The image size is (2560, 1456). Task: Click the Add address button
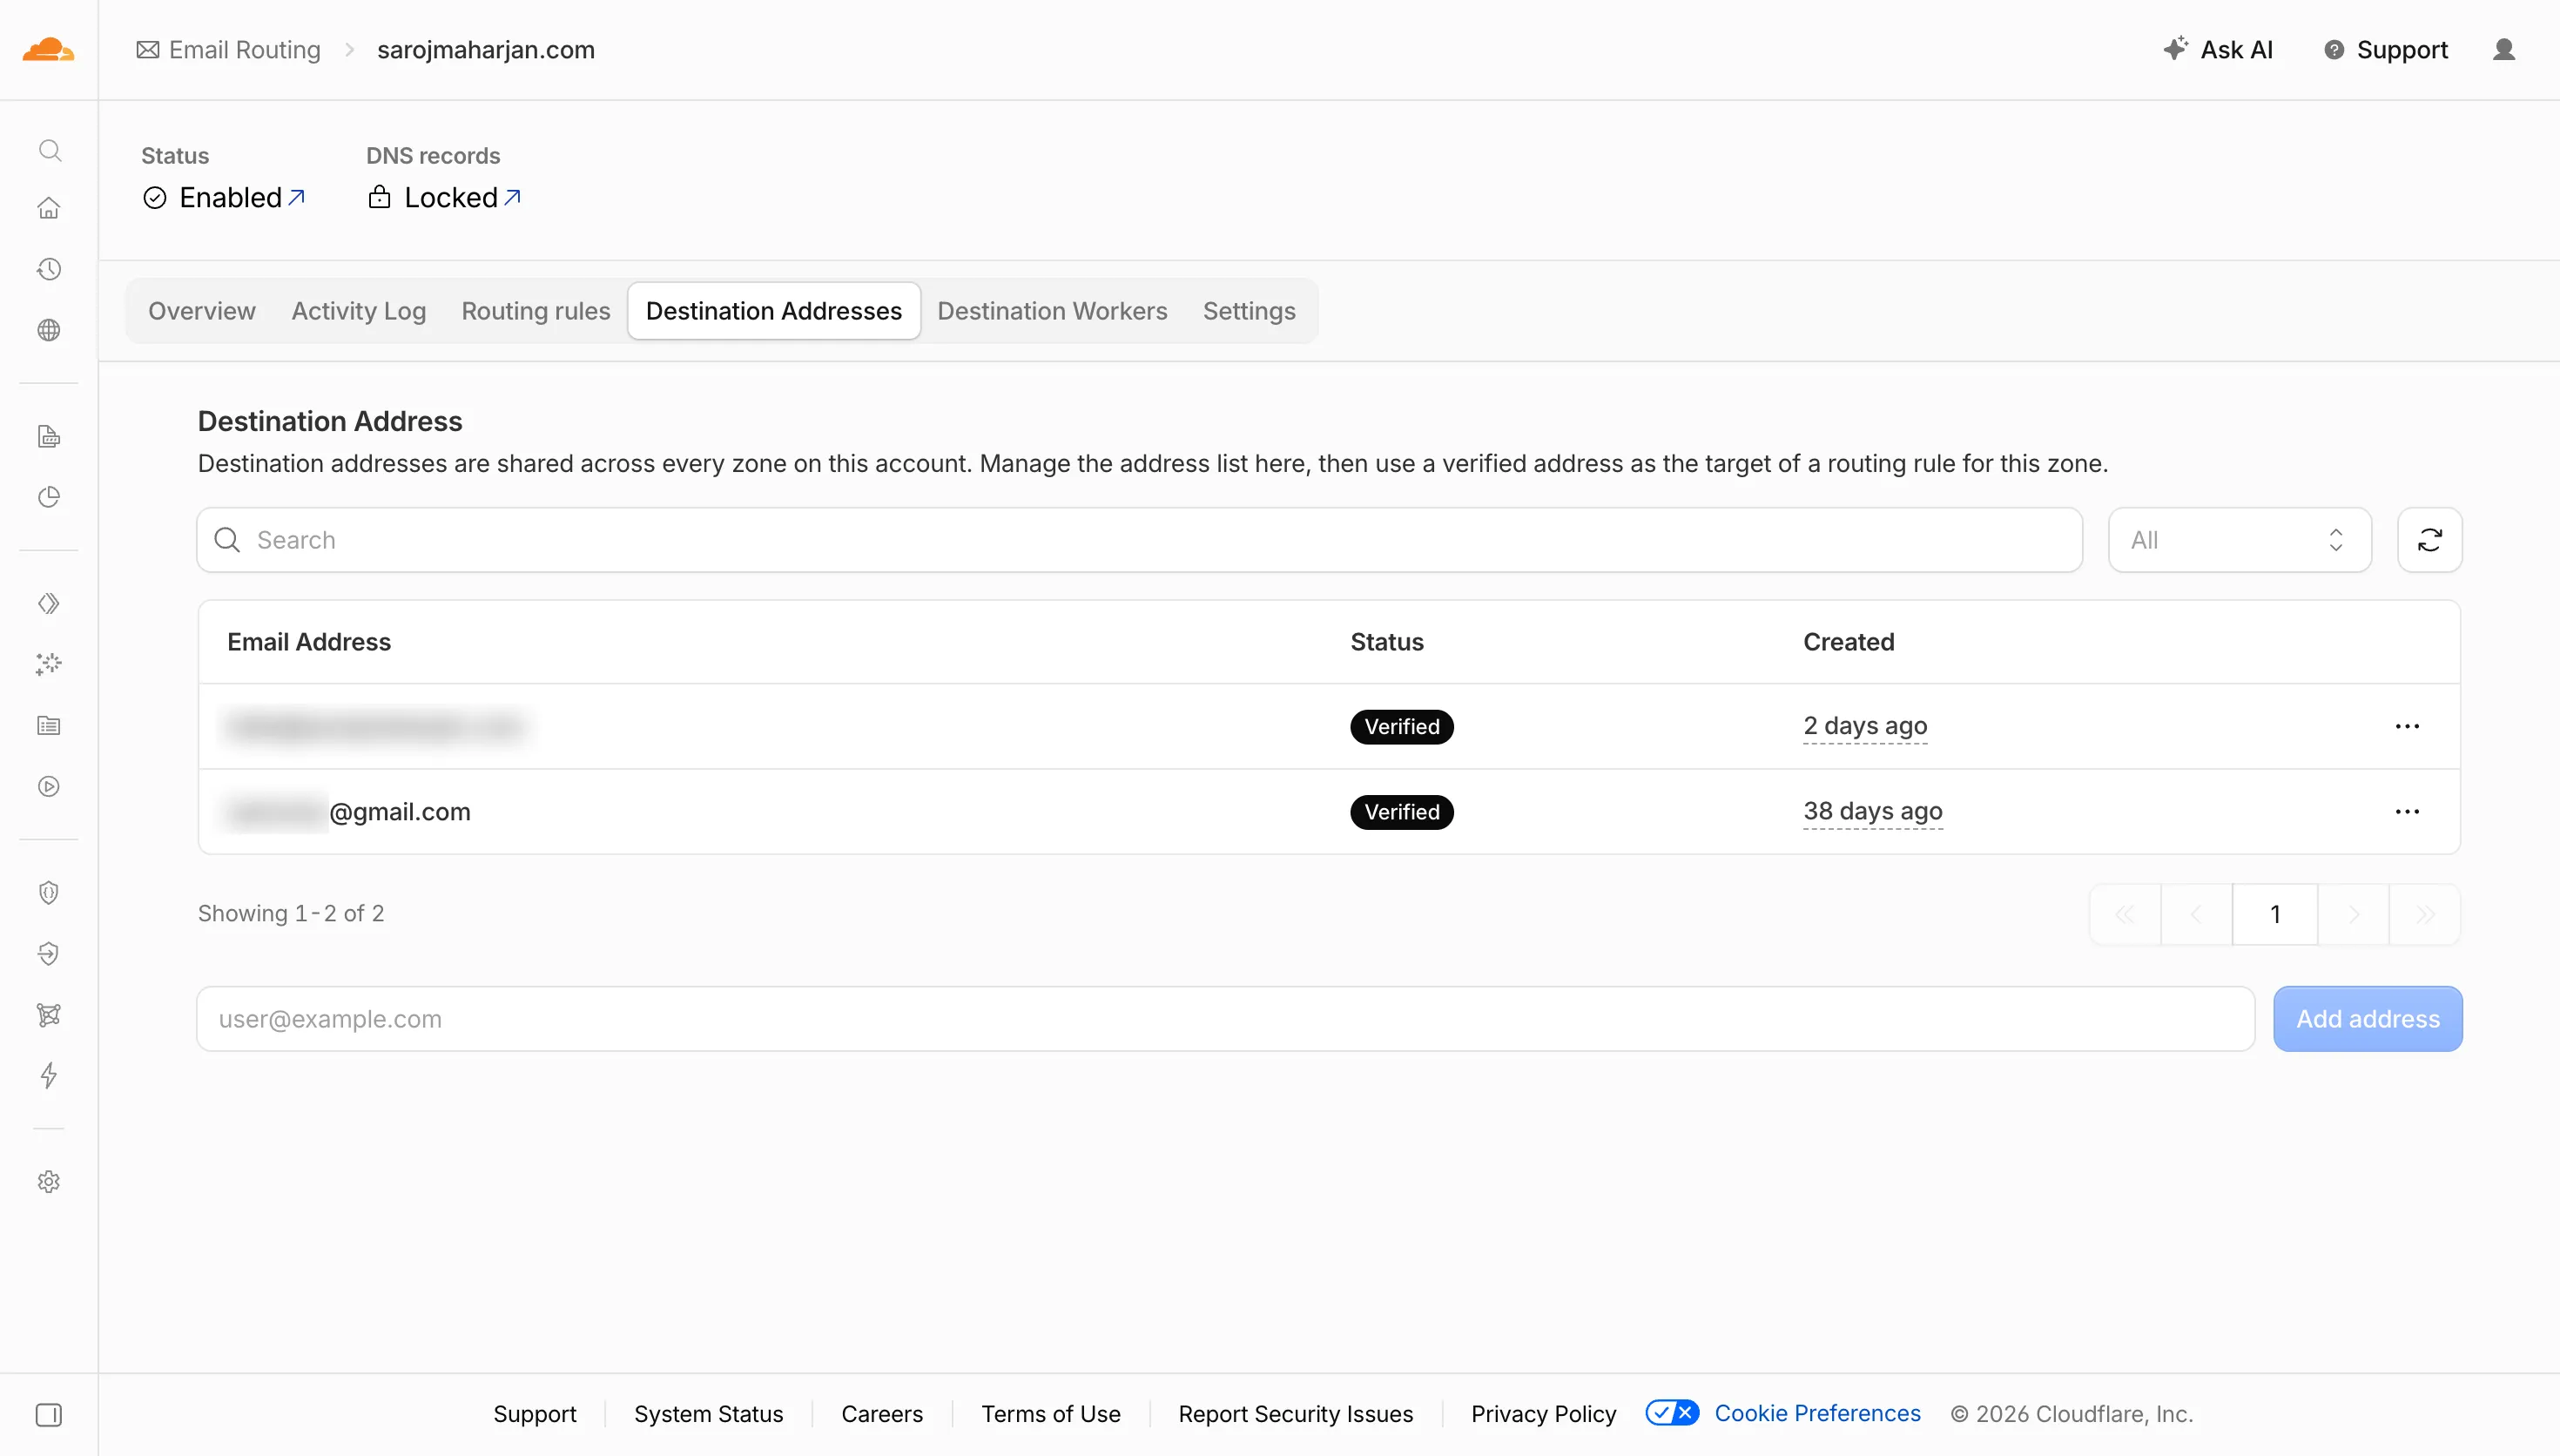click(x=2367, y=1019)
